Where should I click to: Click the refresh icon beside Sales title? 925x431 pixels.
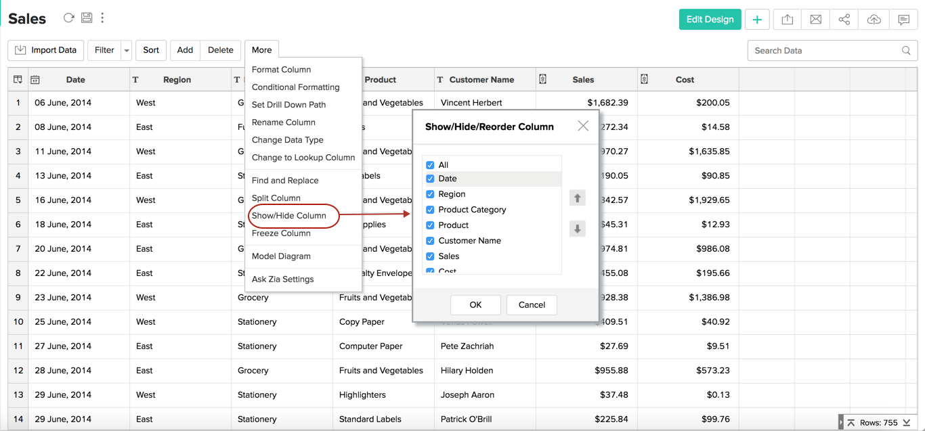point(68,18)
